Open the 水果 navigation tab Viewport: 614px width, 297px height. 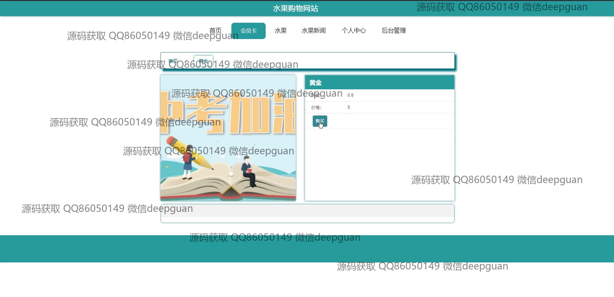click(280, 31)
